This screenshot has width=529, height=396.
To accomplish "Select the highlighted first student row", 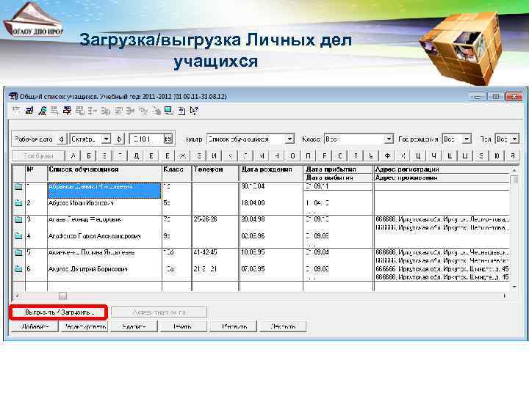I will coord(104,191).
